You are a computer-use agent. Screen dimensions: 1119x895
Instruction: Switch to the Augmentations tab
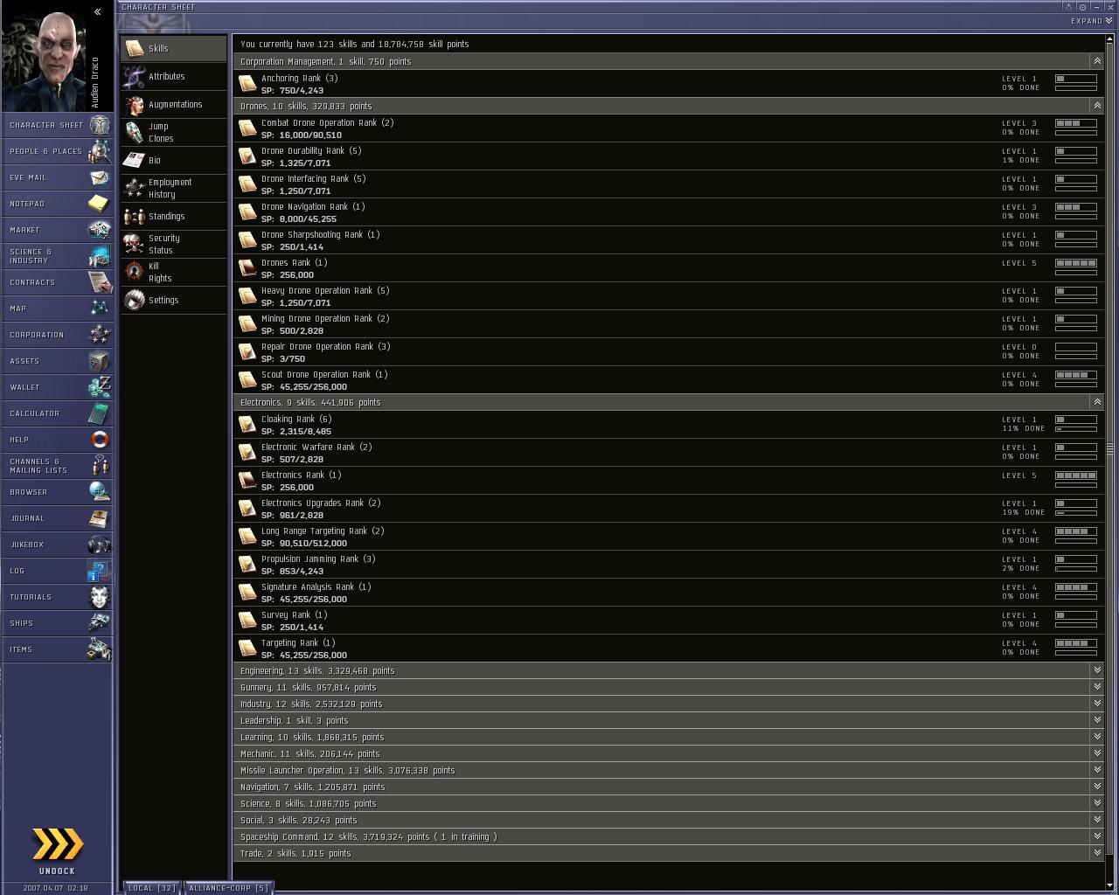click(x=174, y=104)
